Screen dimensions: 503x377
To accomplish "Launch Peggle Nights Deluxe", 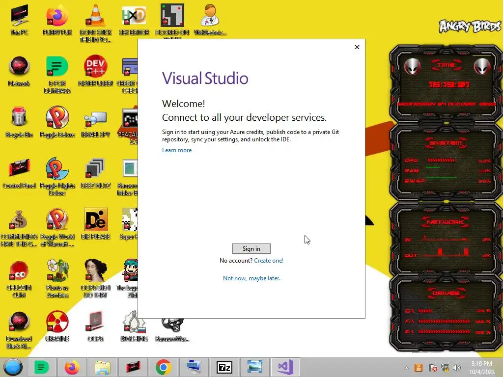I will point(57,176).
